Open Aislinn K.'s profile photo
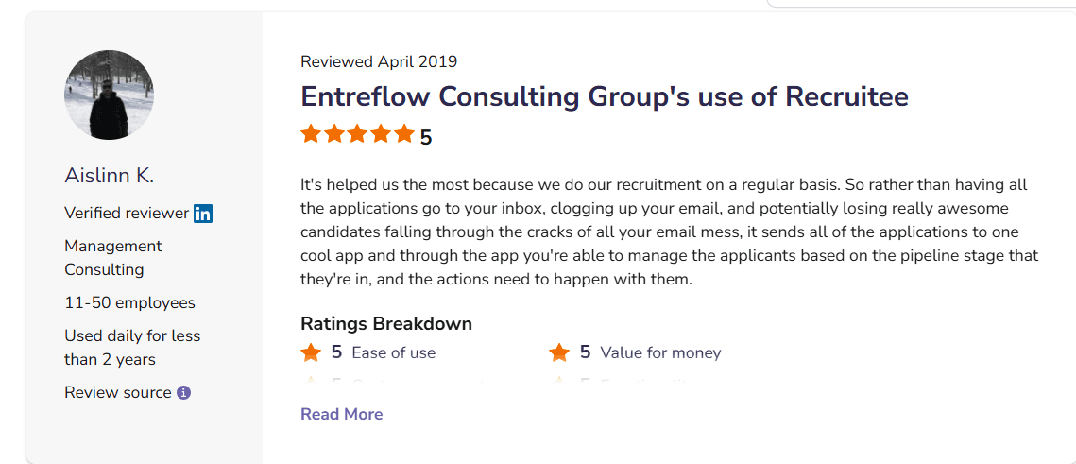Viewport: 1076px width, 464px height. pyautogui.click(x=109, y=95)
